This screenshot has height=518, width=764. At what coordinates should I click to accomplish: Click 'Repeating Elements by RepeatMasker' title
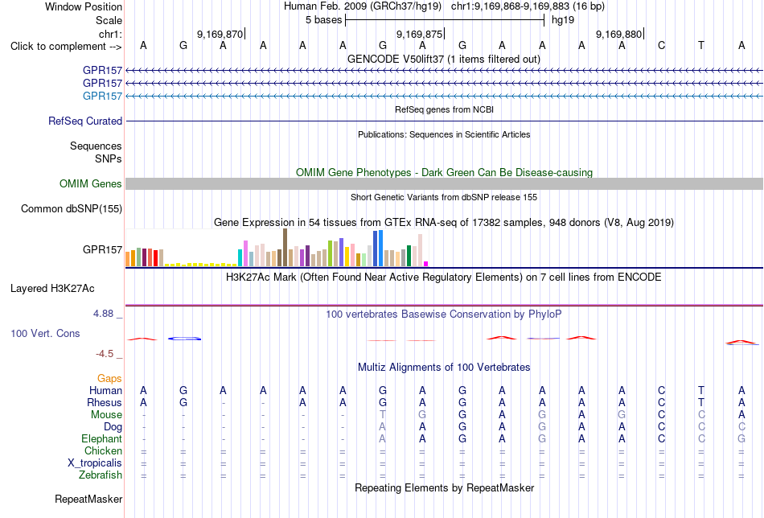[x=444, y=487]
